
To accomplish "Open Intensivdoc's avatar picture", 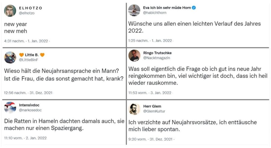I will point(10,107).
